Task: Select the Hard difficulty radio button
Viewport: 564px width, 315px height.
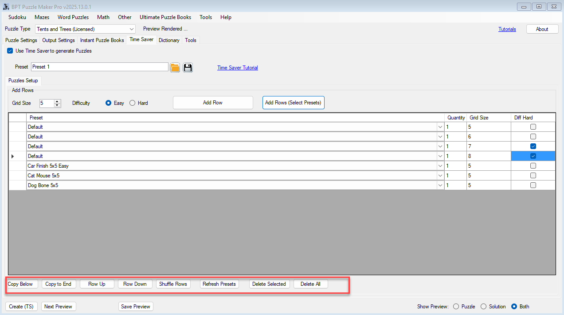Action: 132,103
